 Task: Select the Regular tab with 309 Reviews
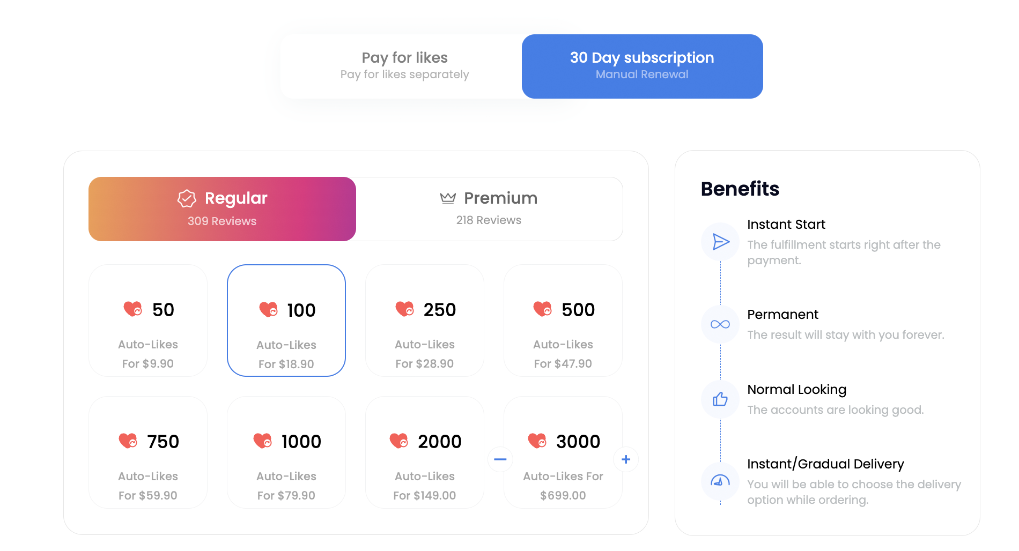tap(222, 209)
